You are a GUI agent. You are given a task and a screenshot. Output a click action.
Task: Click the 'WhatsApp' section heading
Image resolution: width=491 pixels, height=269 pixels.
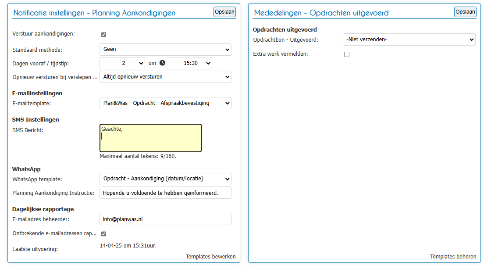point(26,169)
